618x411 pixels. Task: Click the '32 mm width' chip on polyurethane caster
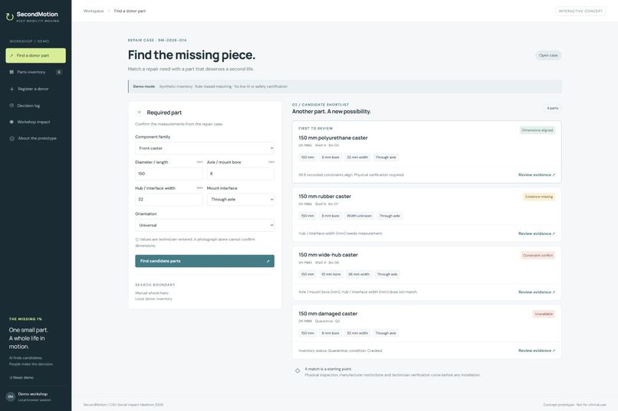[357, 158]
